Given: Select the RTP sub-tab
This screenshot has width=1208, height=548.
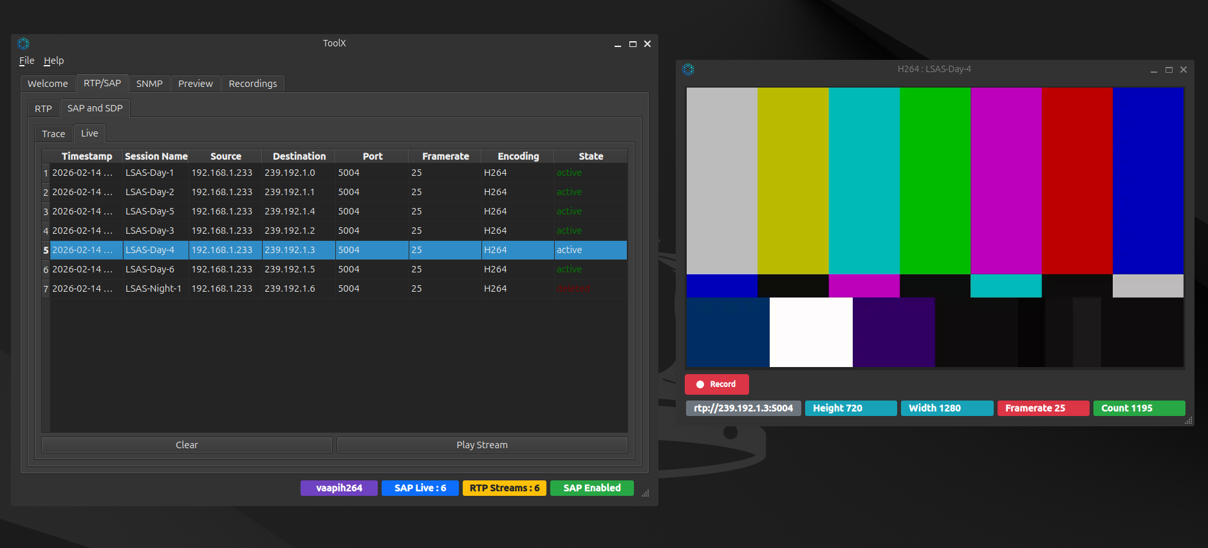Looking at the screenshot, I should (43, 109).
